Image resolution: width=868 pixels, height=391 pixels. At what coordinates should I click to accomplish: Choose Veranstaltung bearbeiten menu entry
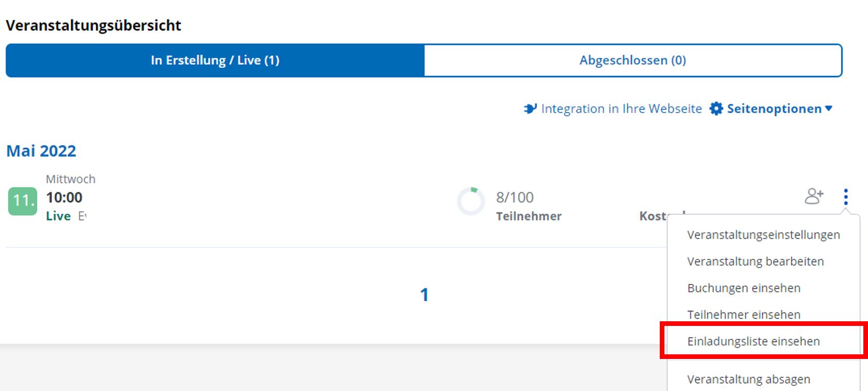click(x=755, y=261)
